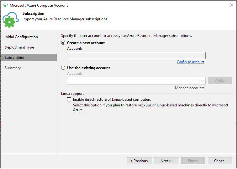Enable direct restore of Linux-based computers

(x=69, y=100)
